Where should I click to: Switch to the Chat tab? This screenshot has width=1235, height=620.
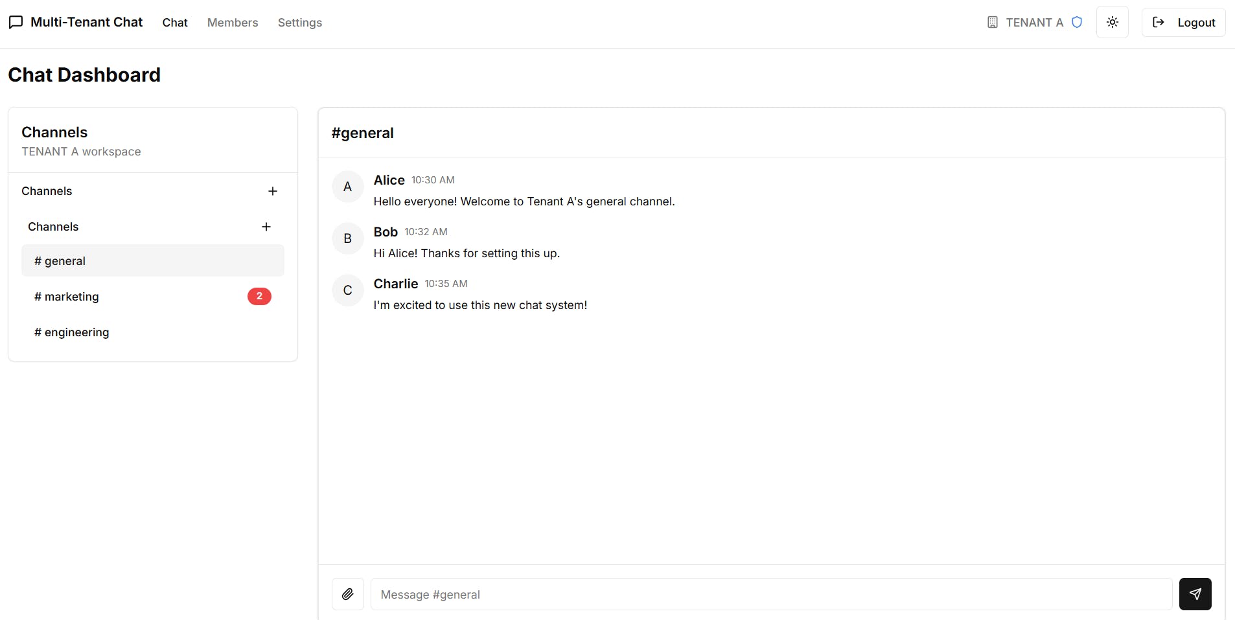point(175,23)
